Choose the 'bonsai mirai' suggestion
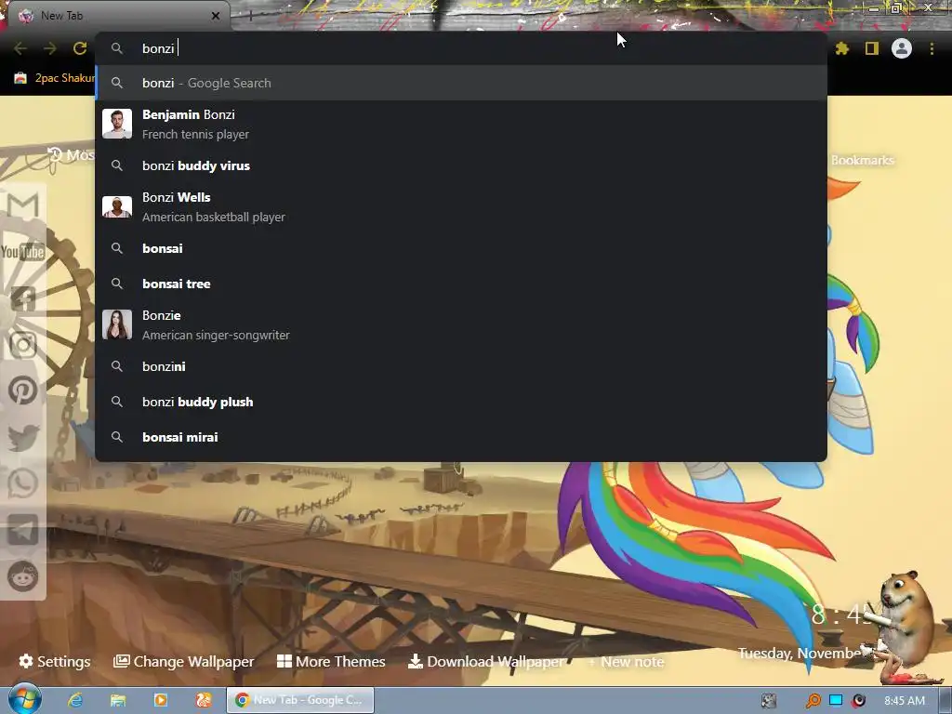The height and width of the screenshot is (714, 952). 461,437
